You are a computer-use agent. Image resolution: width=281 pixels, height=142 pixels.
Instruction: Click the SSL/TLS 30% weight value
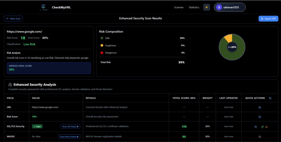pyautogui.click(x=207, y=126)
